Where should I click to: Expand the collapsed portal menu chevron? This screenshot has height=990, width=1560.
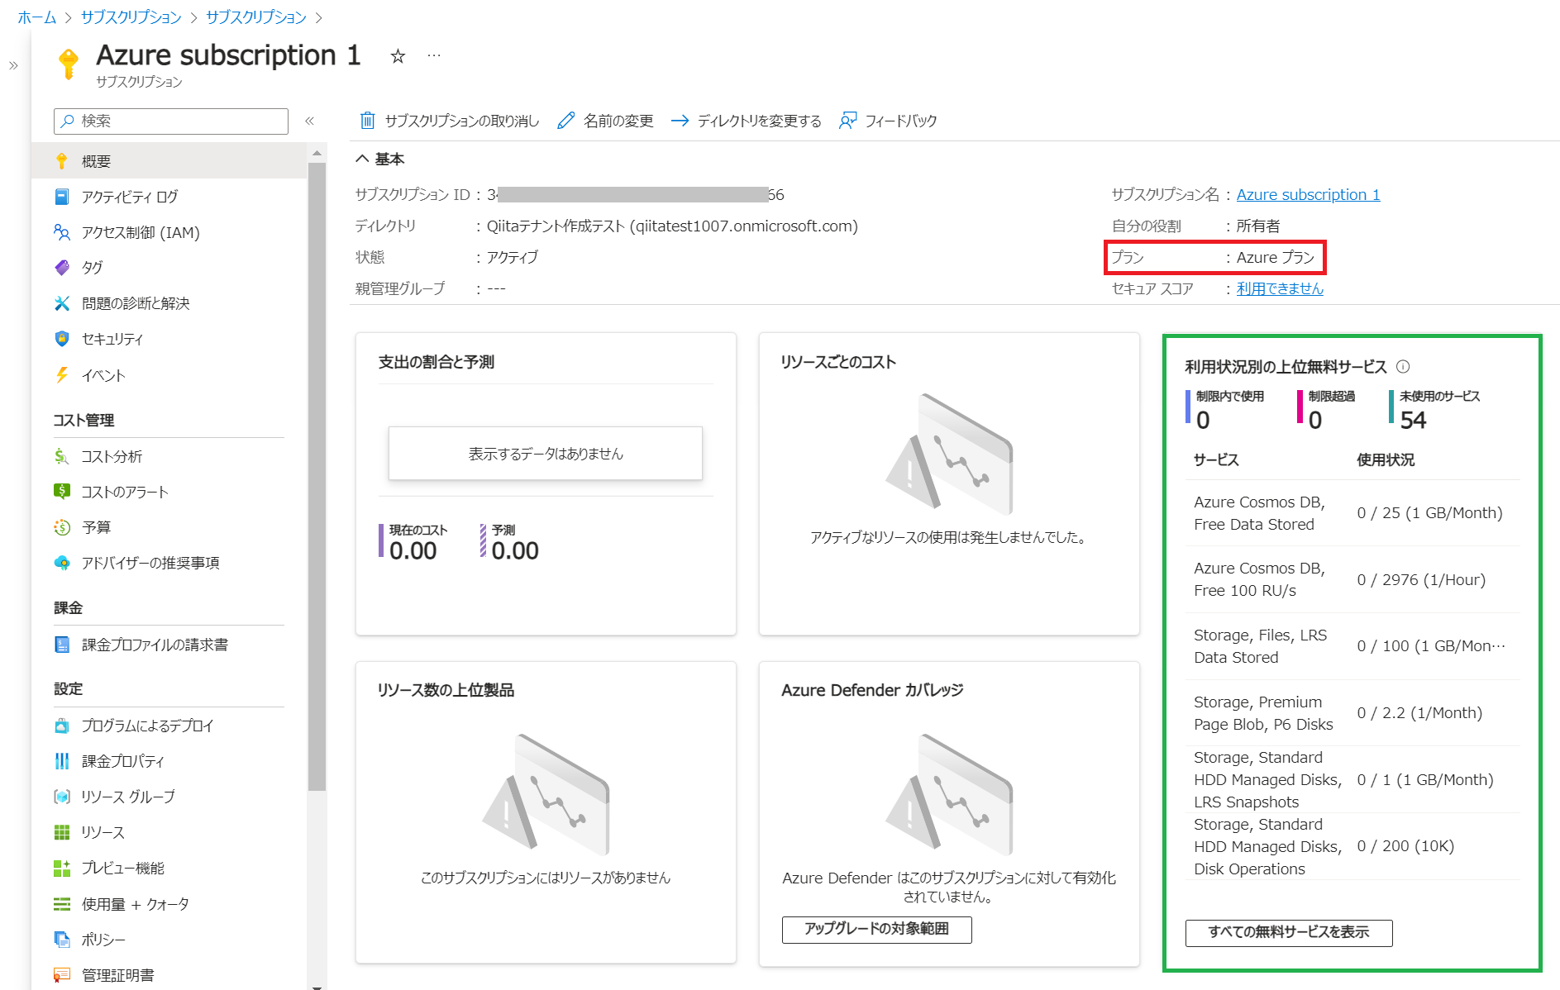(13, 65)
